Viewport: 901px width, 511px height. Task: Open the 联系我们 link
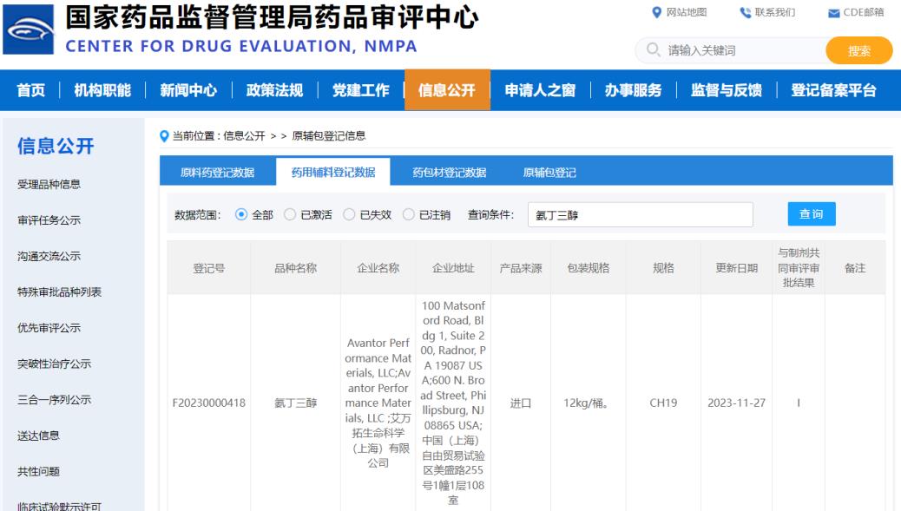774,12
